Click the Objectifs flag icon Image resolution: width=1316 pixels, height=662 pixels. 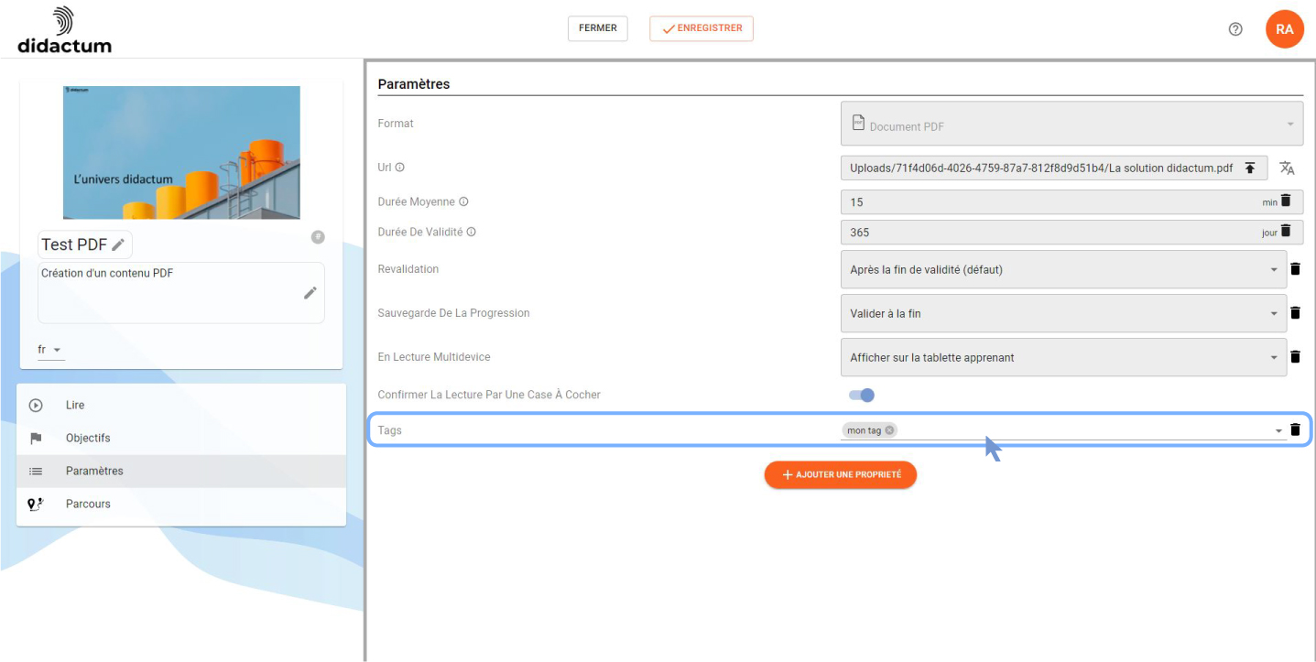(36, 439)
